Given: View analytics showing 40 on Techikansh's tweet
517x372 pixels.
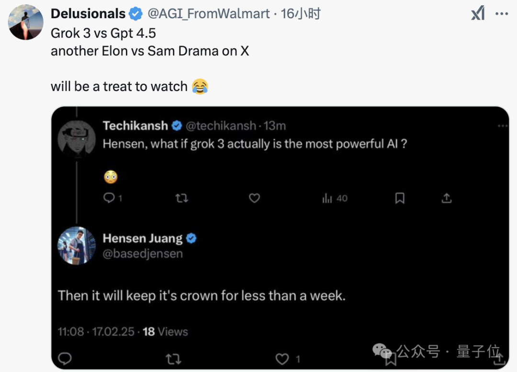Looking at the screenshot, I should coord(335,198).
